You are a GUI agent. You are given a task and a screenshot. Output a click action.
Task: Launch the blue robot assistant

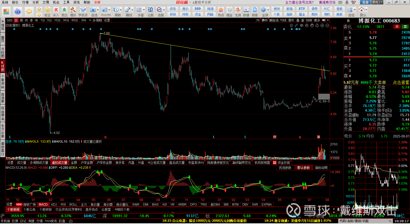click(18, 12)
